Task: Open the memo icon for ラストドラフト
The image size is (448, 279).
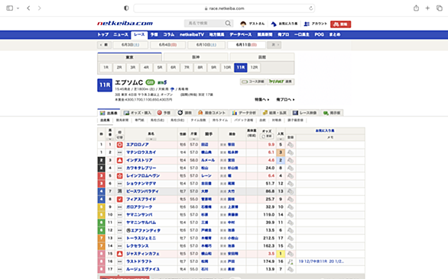Action: coord(291,261)
